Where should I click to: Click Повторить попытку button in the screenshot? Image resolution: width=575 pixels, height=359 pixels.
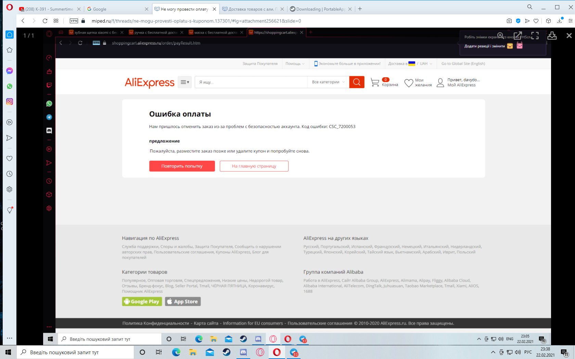pyautogui.click(x=182, y=166)
